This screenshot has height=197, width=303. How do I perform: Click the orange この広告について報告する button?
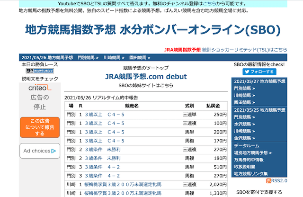40,127
